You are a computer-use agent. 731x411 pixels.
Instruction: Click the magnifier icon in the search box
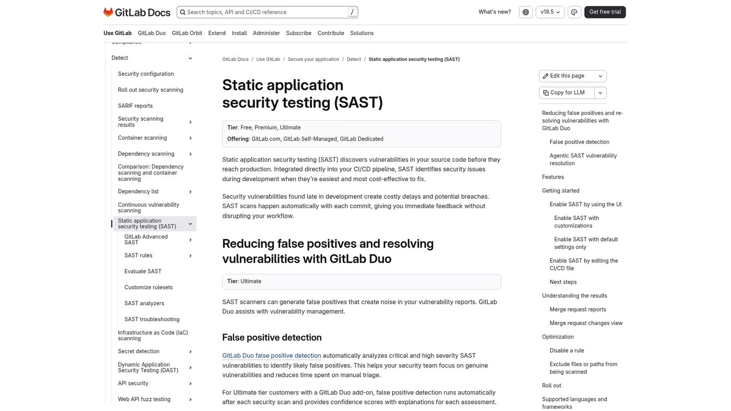point(182,12)
